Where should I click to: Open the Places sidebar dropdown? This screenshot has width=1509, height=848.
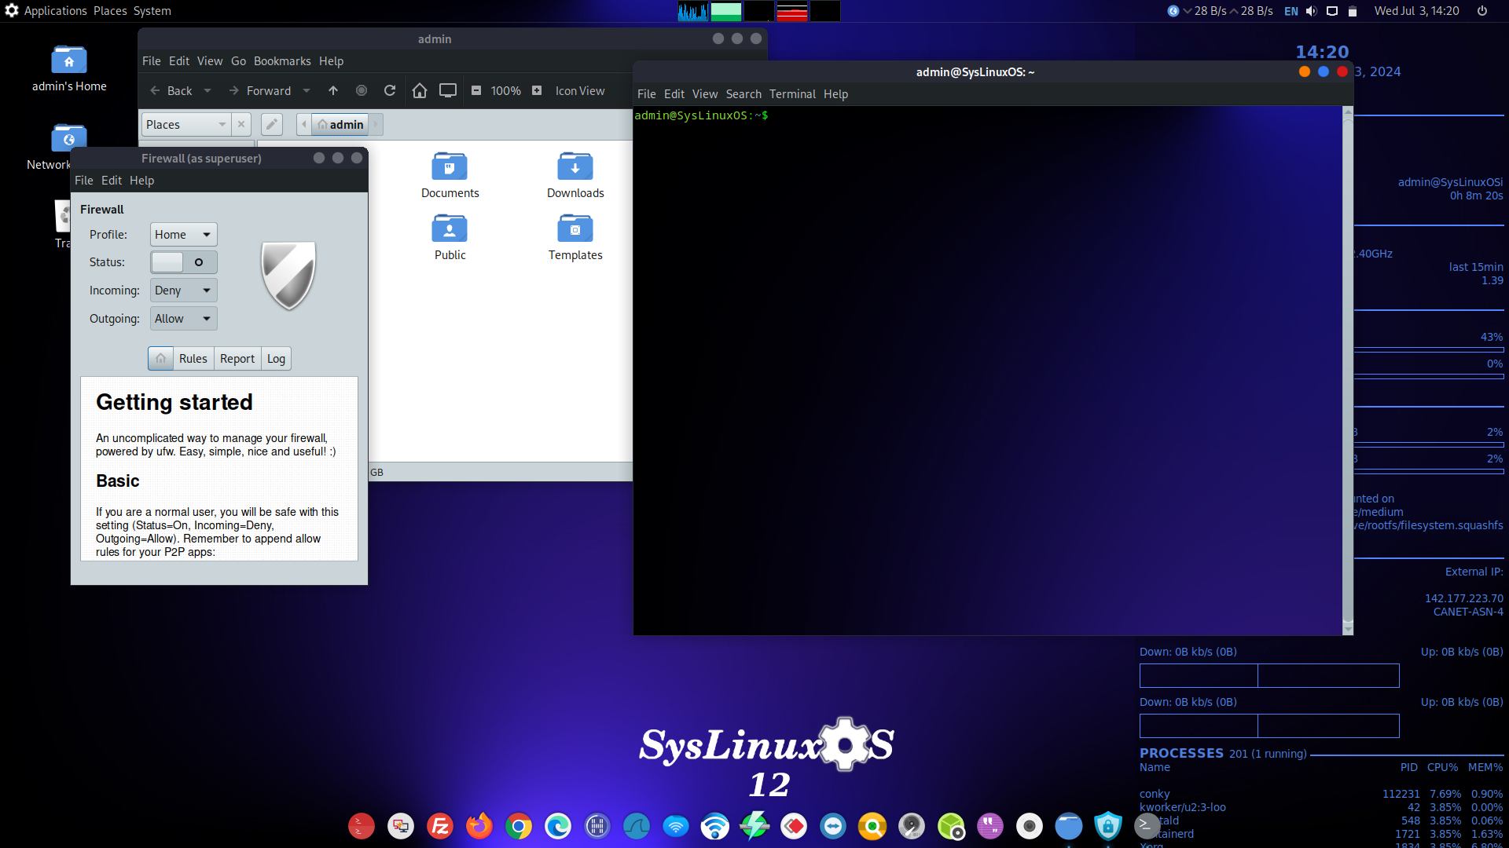tap(186, 125)
